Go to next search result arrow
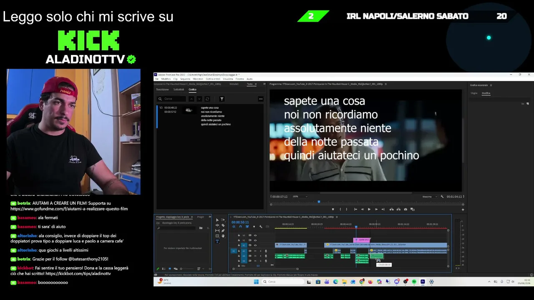The image size is (534, 300). coord(199,99)
